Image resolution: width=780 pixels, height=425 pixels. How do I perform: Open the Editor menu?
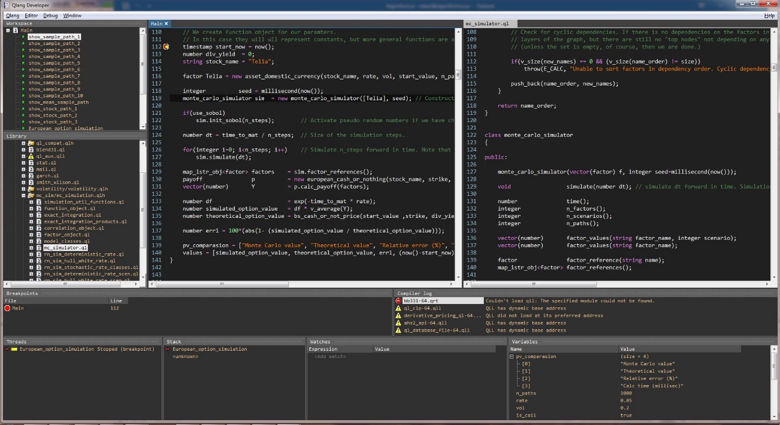click(32, 15)
